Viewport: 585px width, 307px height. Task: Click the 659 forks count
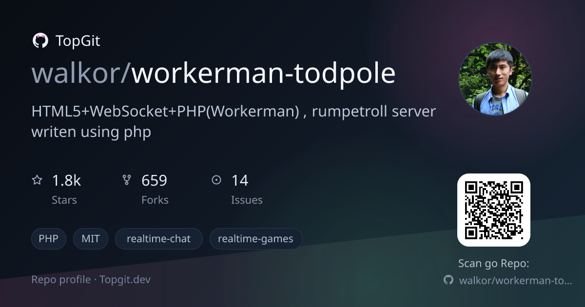154,181
